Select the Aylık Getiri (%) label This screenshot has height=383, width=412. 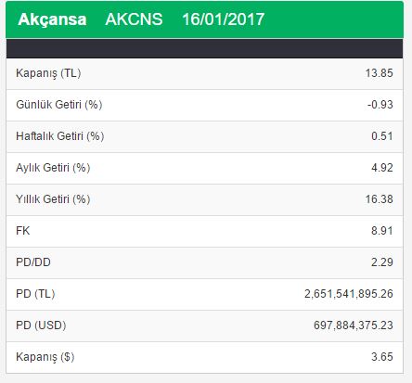53,168
